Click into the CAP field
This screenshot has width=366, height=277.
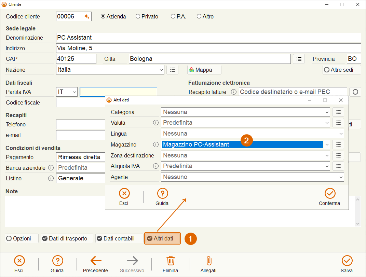[x=76, y=59]
